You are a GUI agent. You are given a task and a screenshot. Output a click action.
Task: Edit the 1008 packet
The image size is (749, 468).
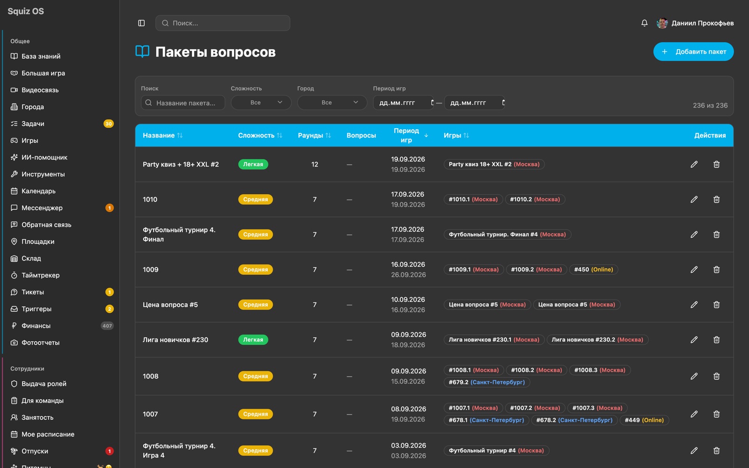coord(694,376)
